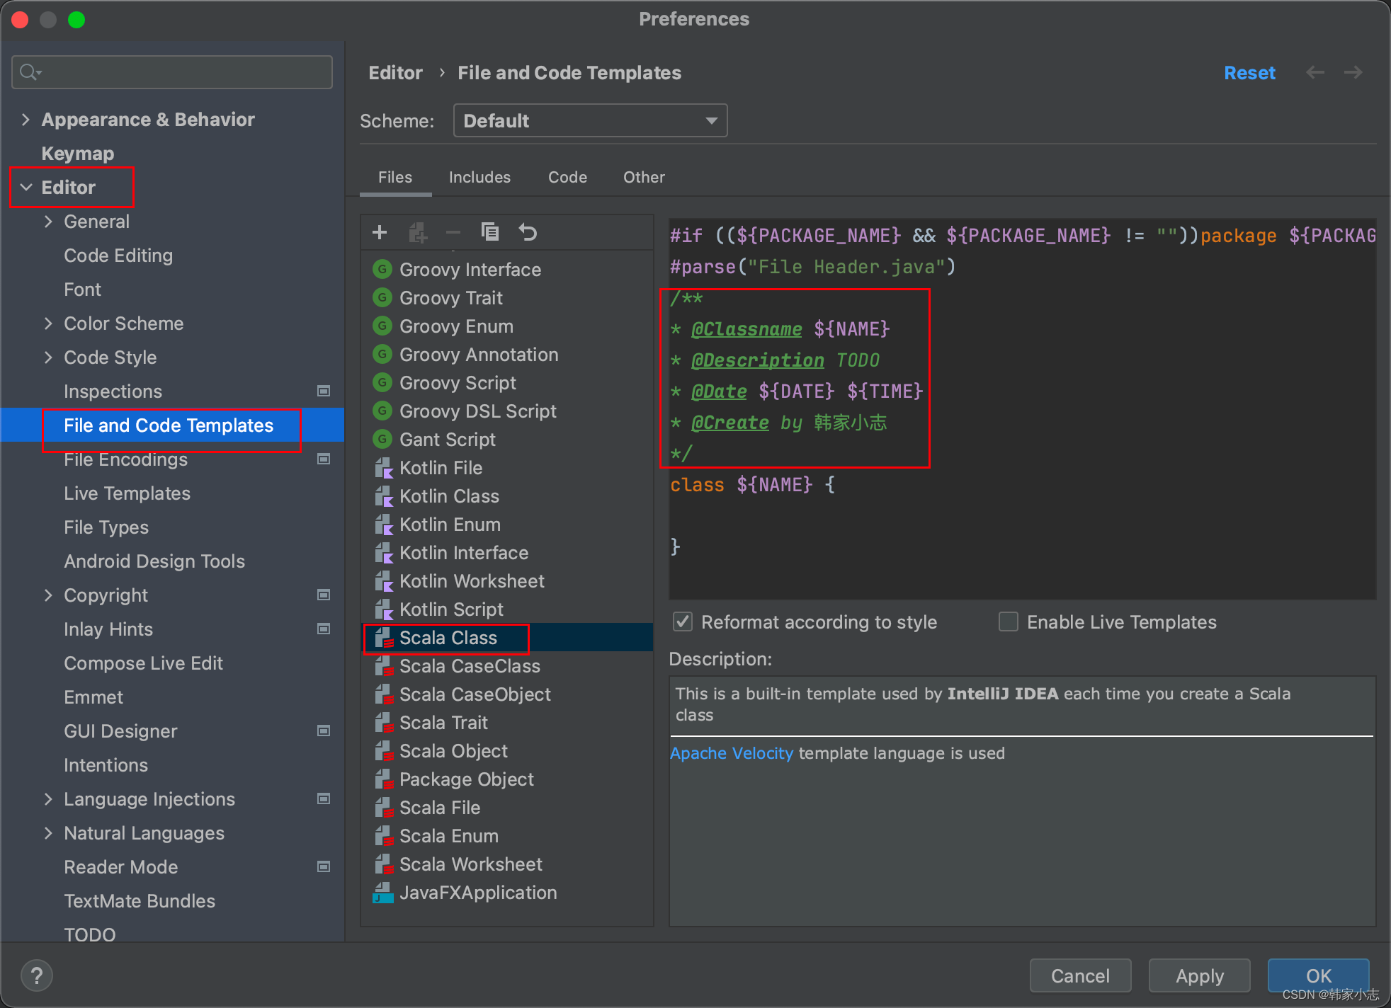This screenshot has height=1008, width=1391.
Task: Enable Live Templates checkbox
Action: (x=1008, y=623)
